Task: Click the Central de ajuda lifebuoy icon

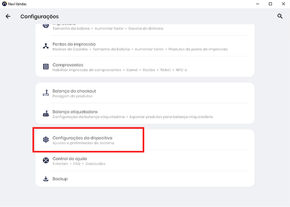Action: [46, 160]
